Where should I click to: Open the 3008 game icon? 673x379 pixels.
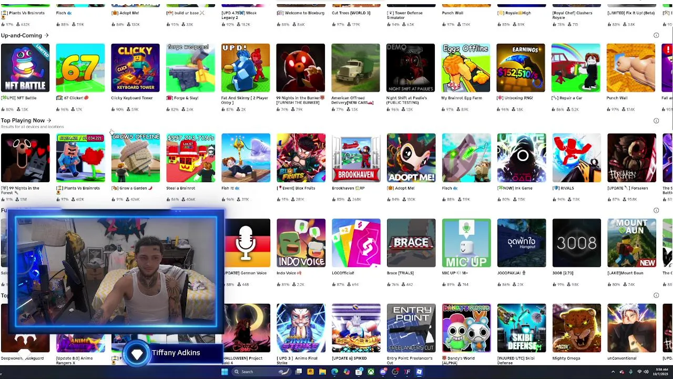click(x=576, y=243)
